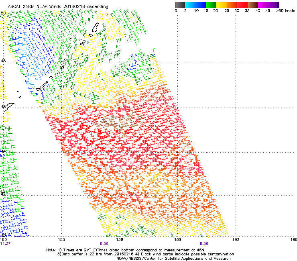
Task: Click the '>50 knots' legend label
Action: [285, 11]
